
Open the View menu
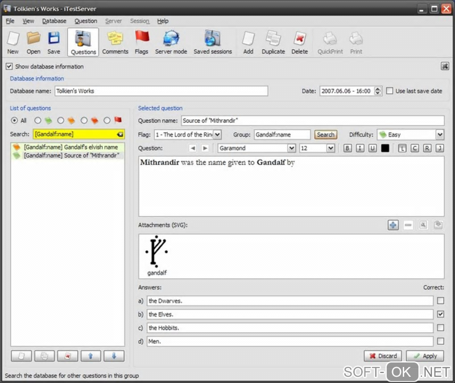28,21
